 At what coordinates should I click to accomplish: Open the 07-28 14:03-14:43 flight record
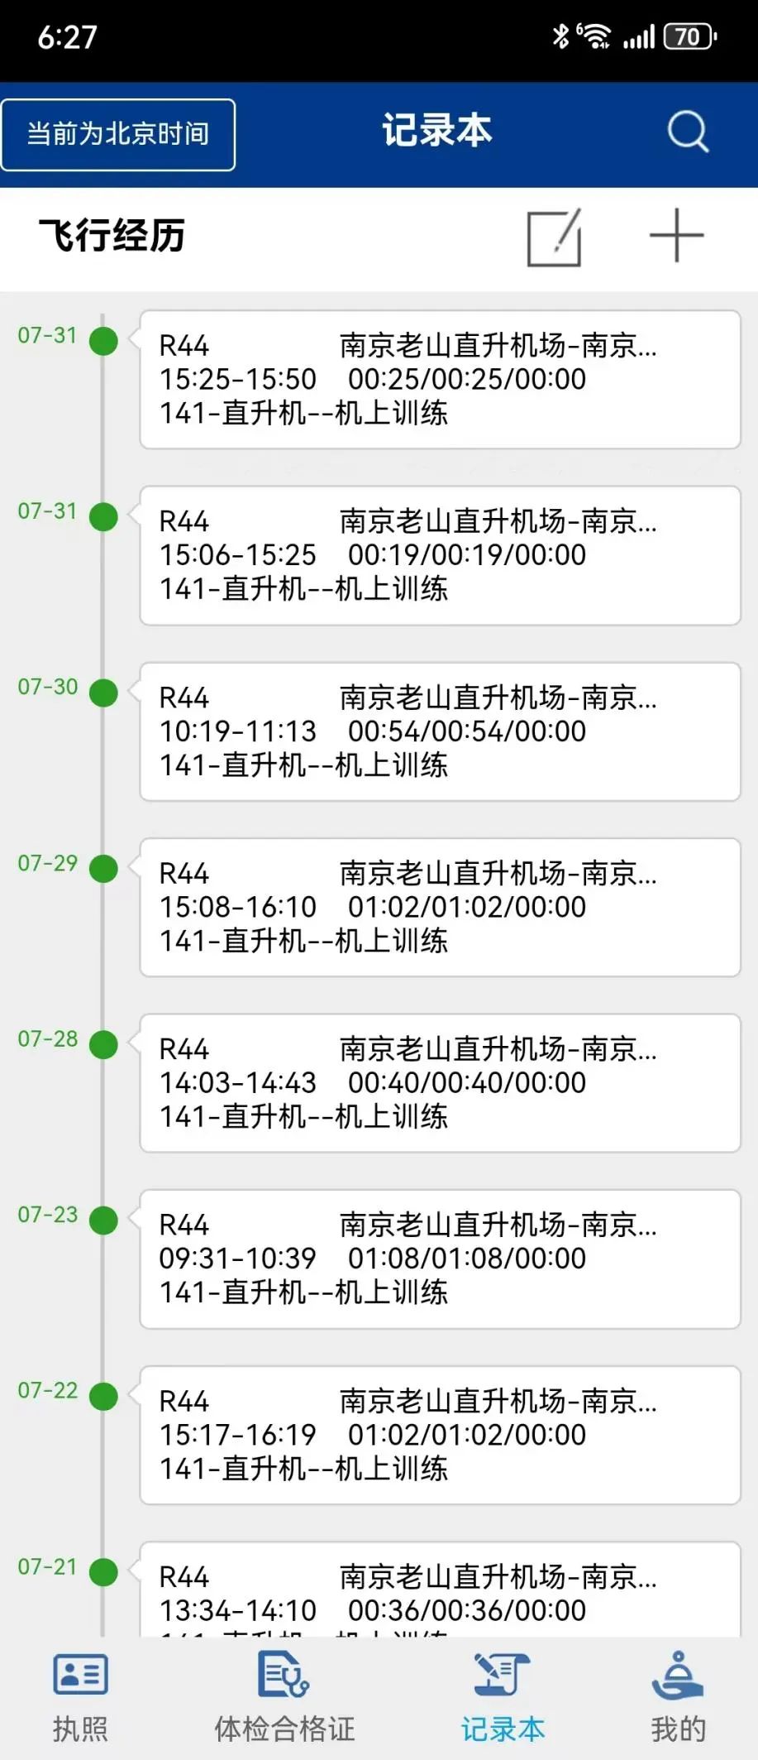440,1083
